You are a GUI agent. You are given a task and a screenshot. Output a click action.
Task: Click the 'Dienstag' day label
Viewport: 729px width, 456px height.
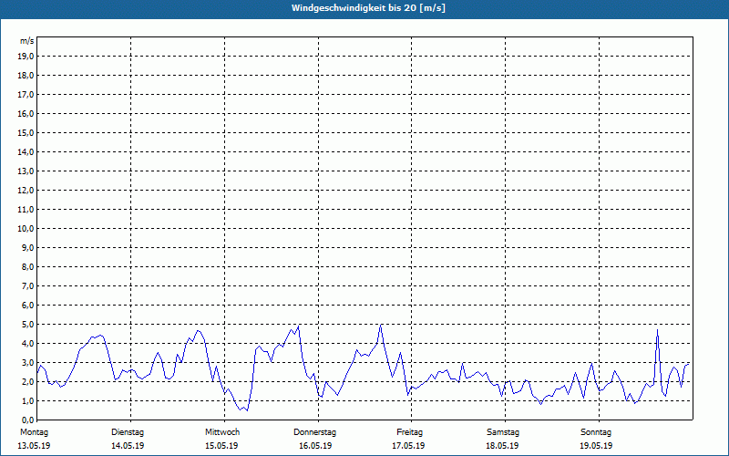128,432
